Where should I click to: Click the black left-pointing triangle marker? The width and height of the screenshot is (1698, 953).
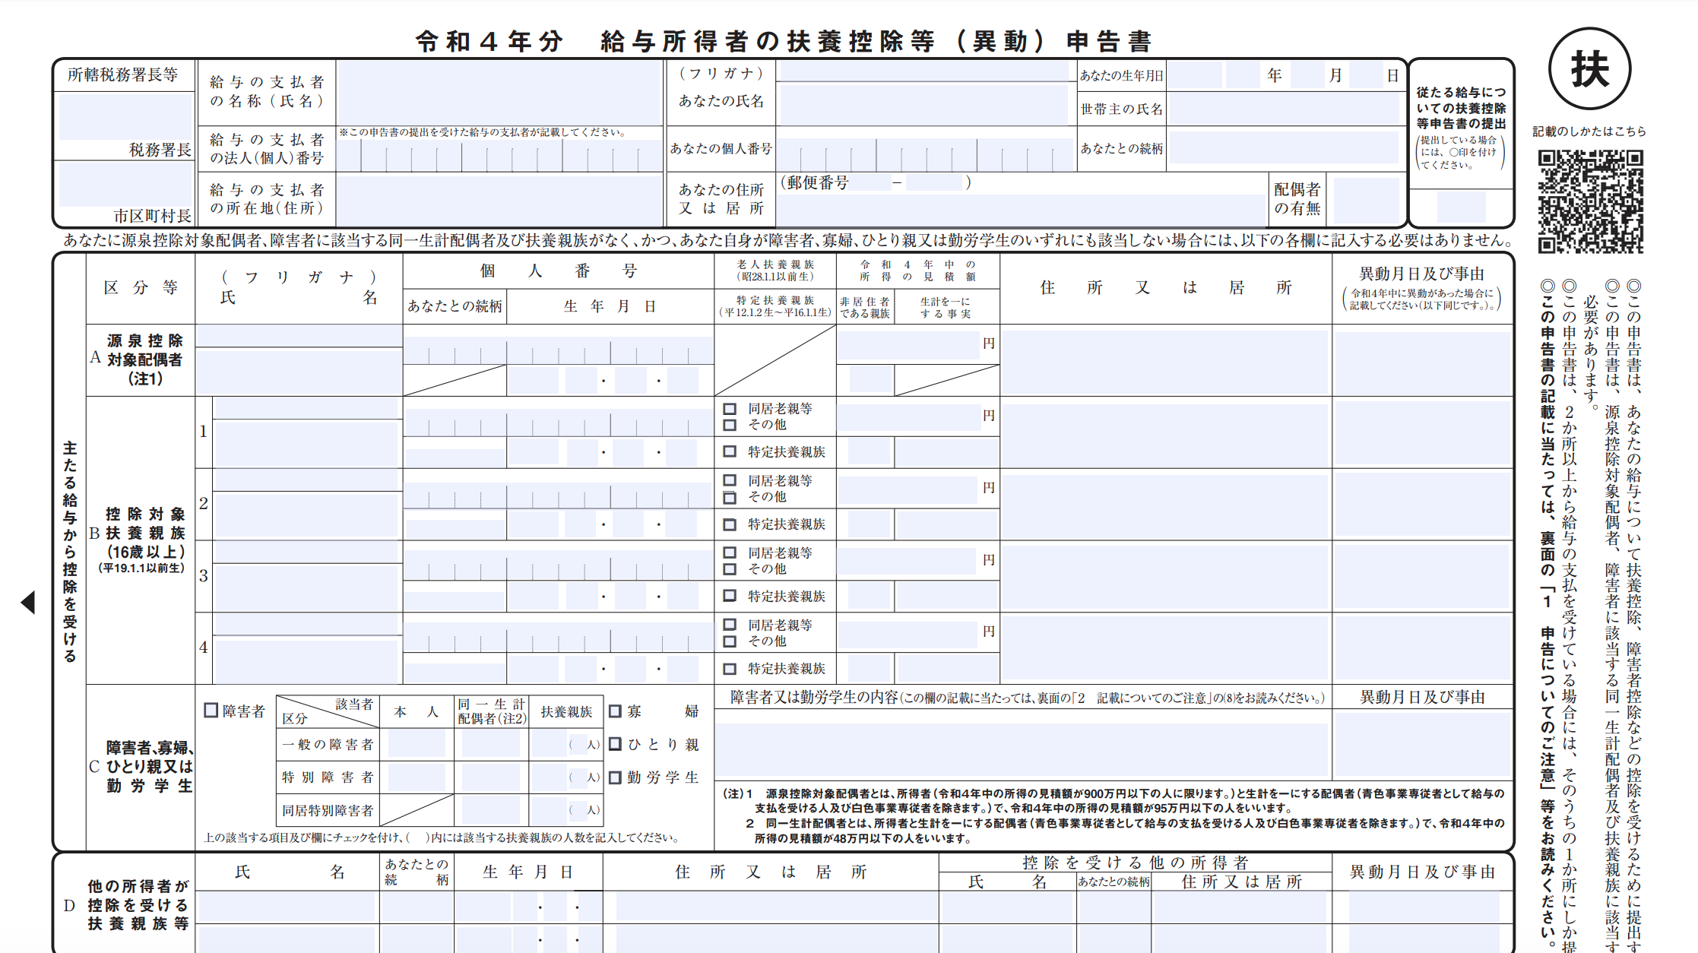pyautogui.click(x=28, y=602)
